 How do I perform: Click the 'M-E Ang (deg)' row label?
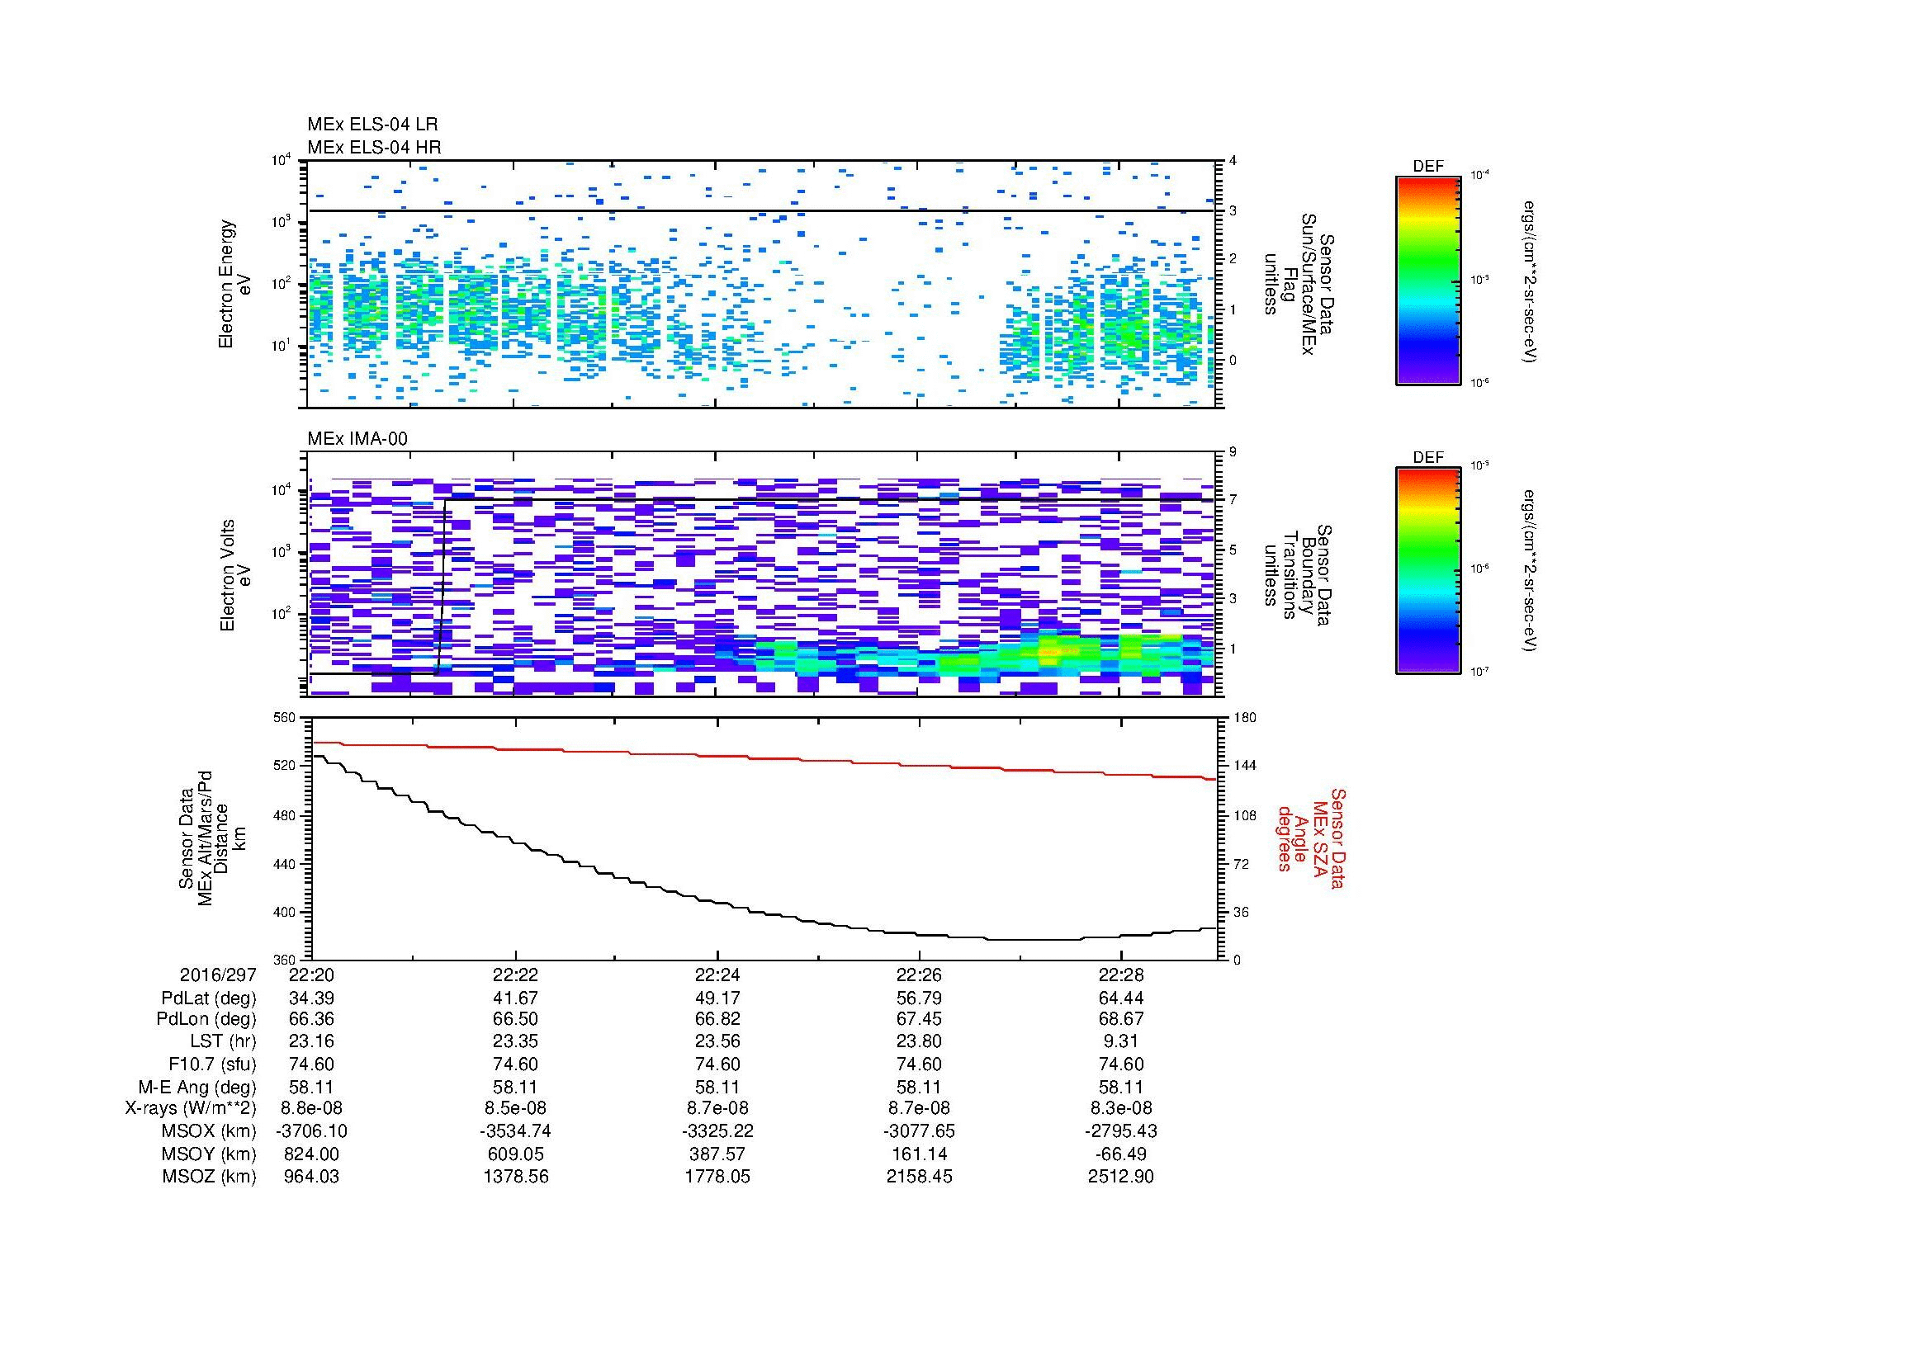[x=197, y=1087]
